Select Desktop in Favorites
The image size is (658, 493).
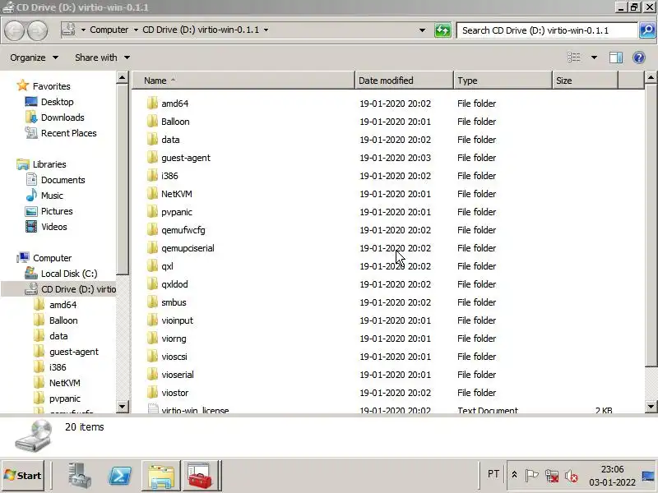coord(57,101)
